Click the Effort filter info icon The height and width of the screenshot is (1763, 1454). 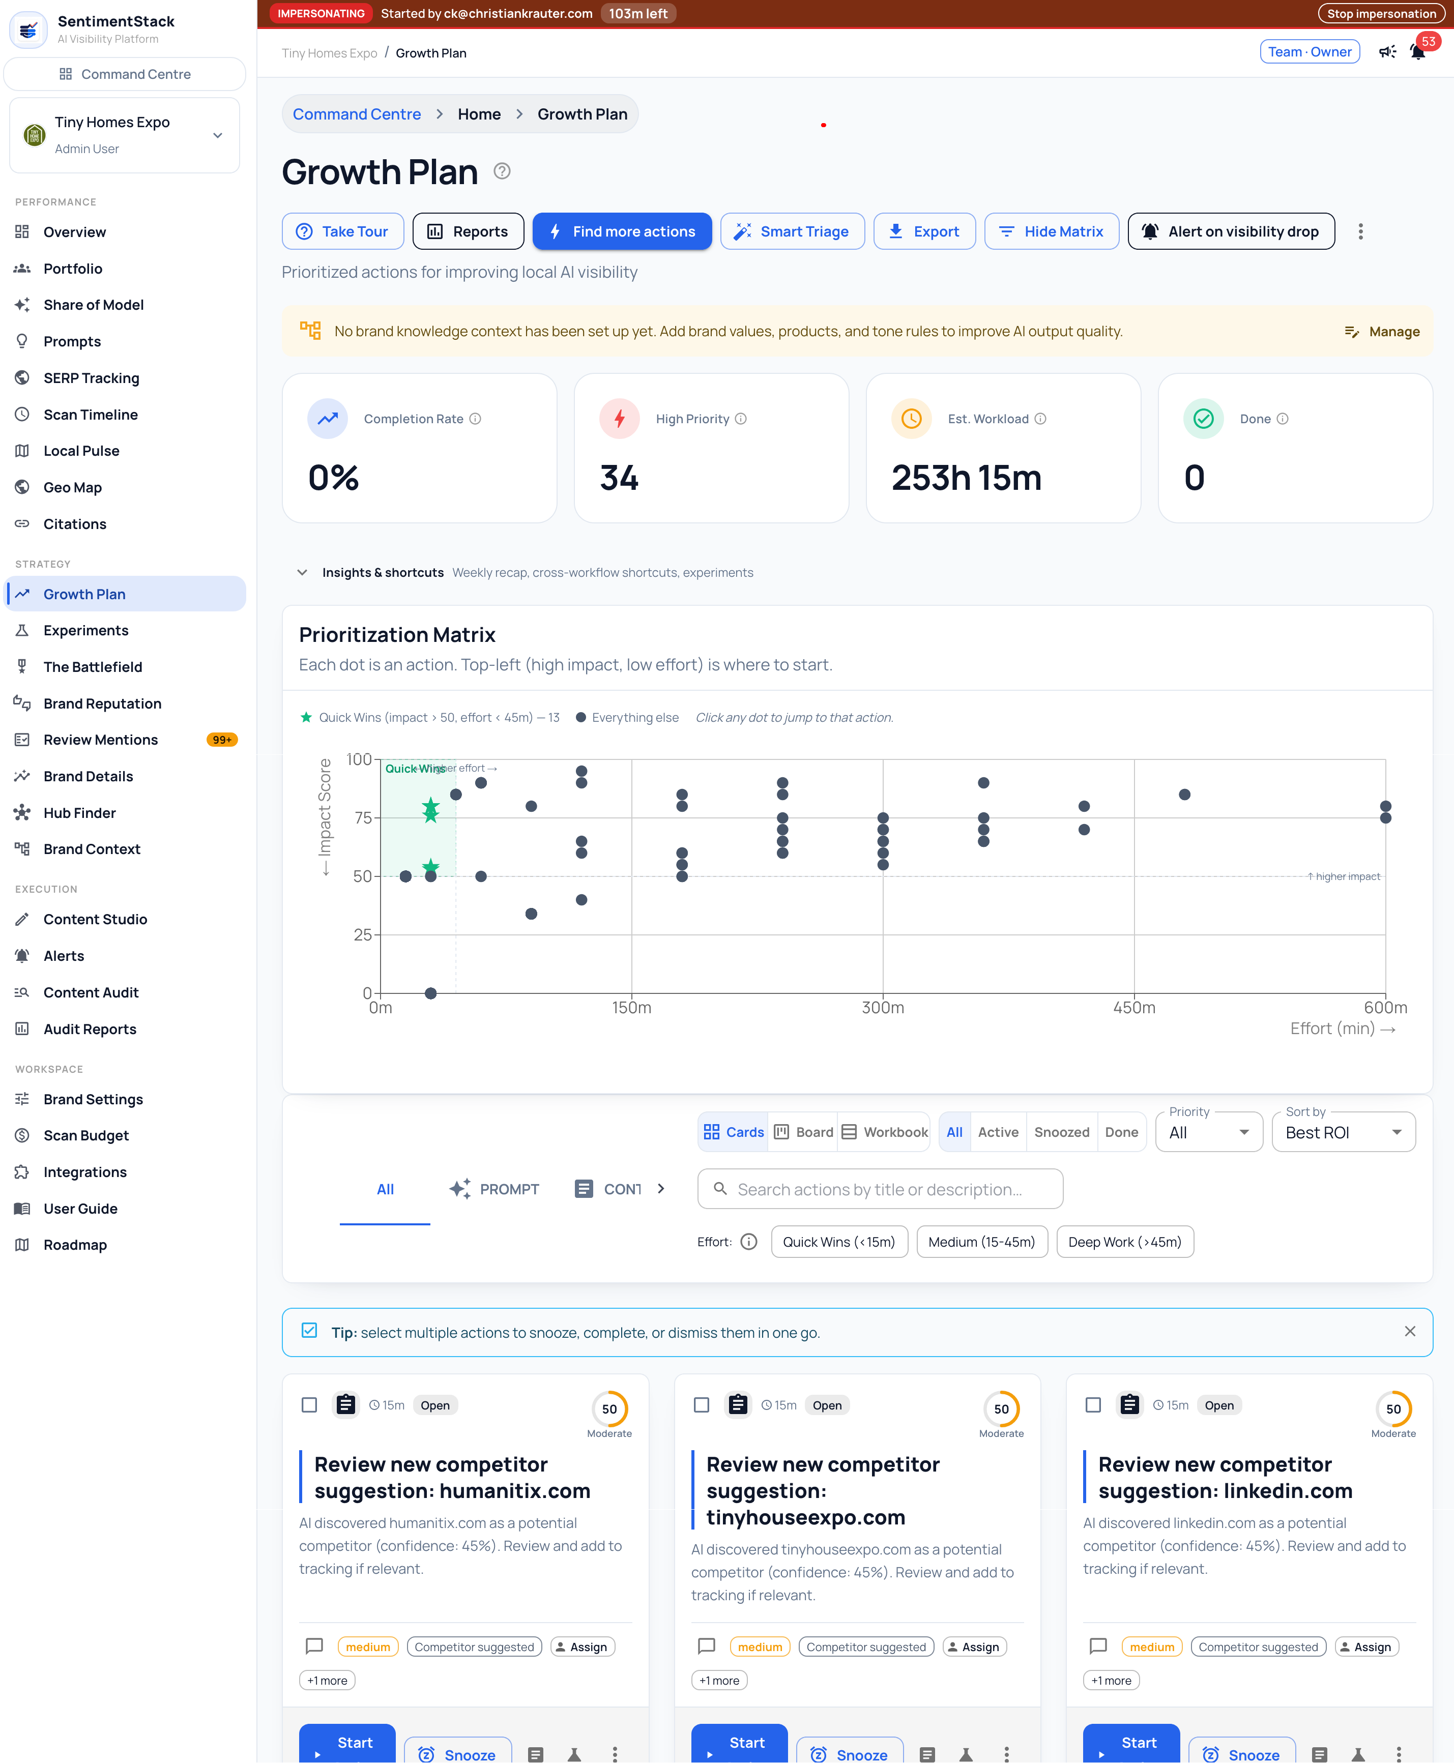749,1241
